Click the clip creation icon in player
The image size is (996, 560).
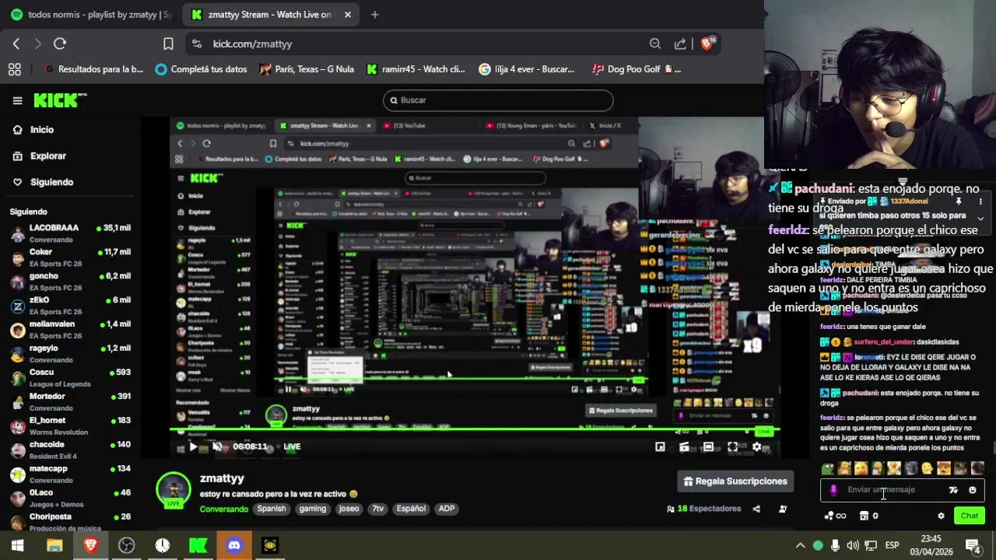(x=684, y=446)
